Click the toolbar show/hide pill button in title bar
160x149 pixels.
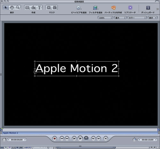click(157, 2)
